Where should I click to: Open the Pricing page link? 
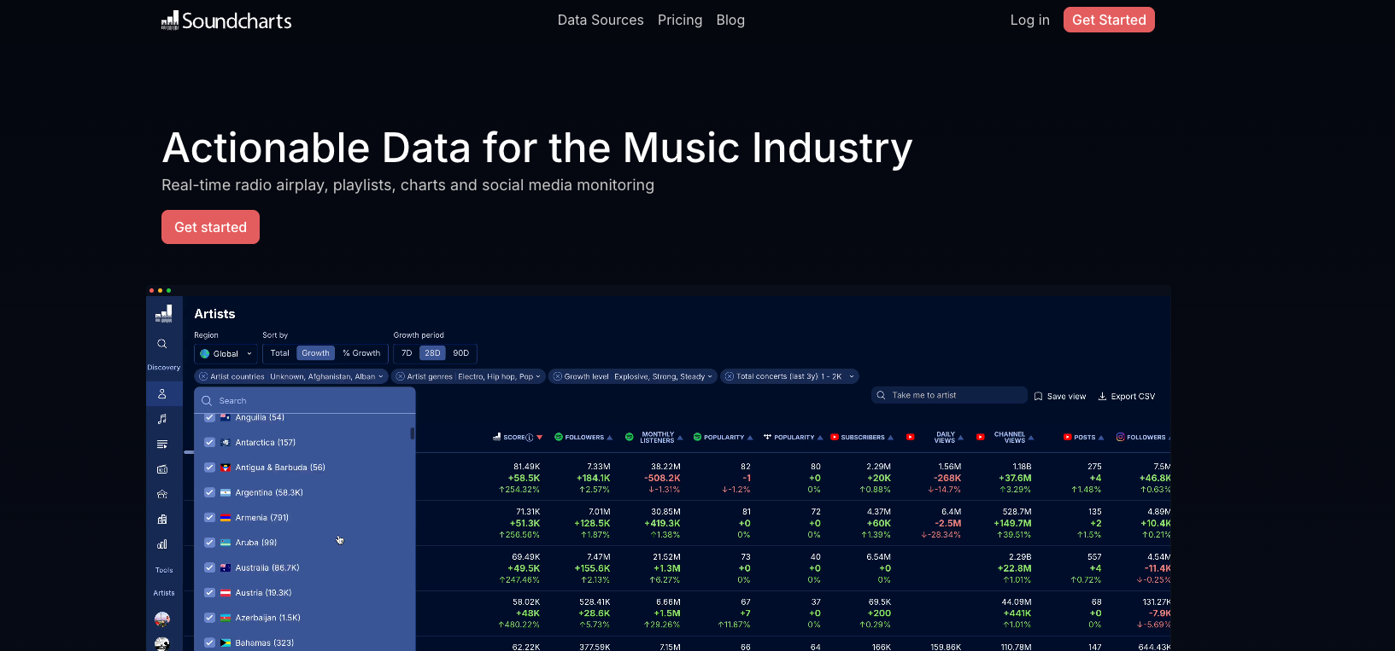(679, 20)
